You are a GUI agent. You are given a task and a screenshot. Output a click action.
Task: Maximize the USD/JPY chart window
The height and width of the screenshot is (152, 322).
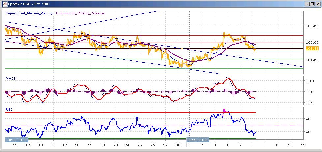(312, 4)
